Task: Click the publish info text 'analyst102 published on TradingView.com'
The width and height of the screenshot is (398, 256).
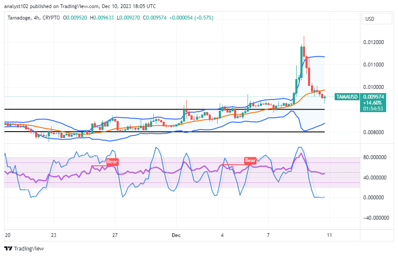Action: click(x=51, y=6)
